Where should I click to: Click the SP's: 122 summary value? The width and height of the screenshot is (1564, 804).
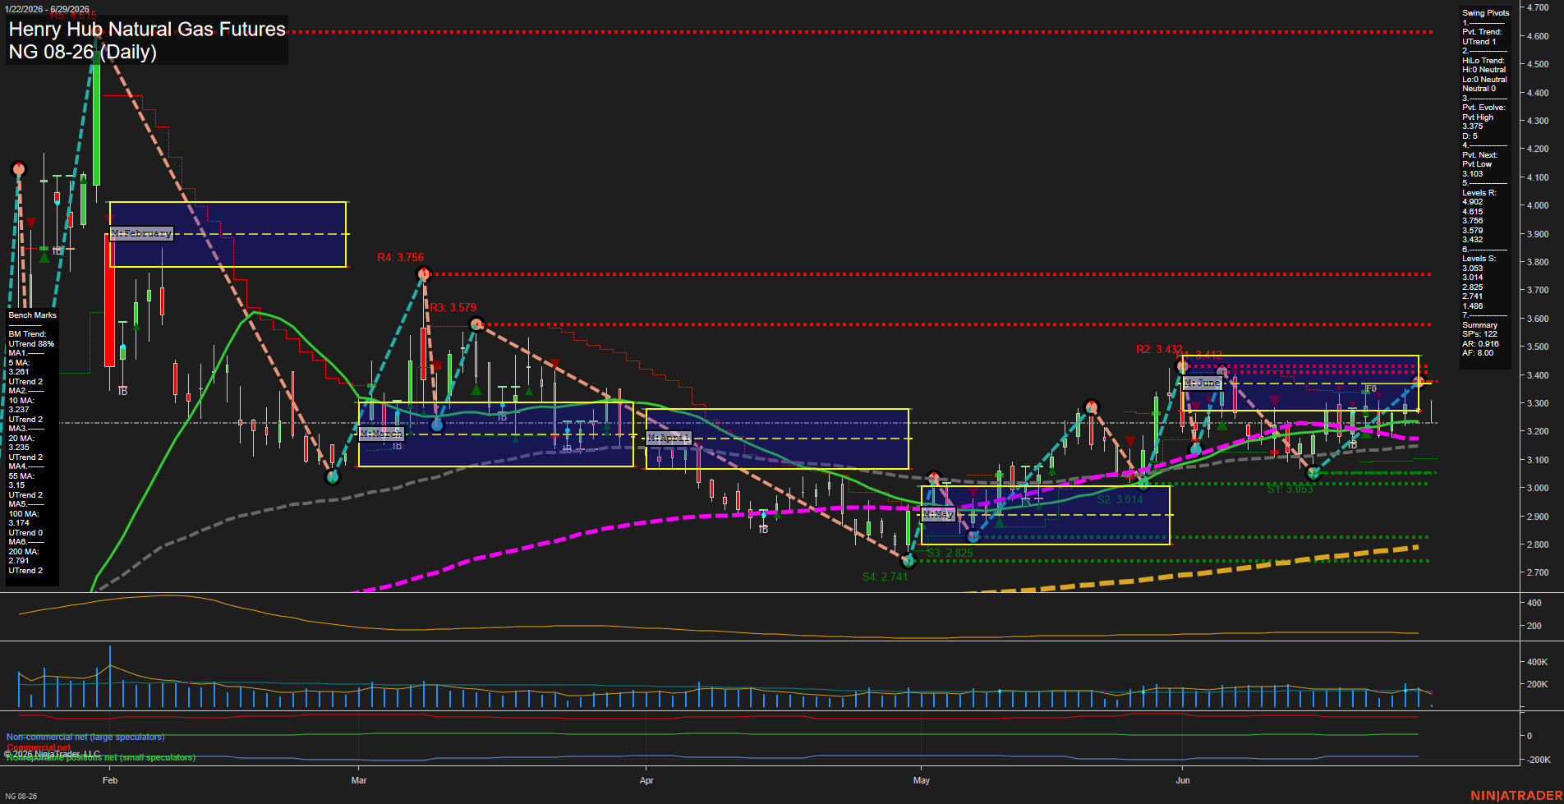coord(1479,334)
